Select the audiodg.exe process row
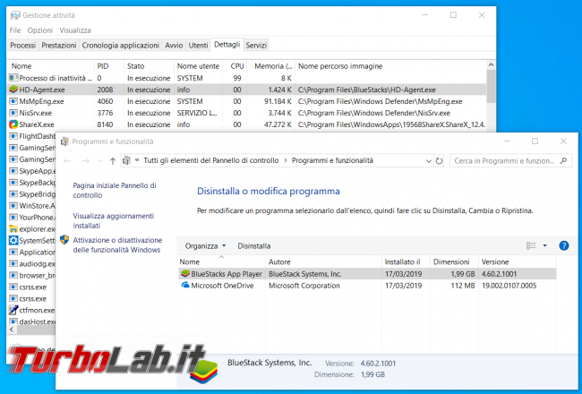 pos(31,263)
